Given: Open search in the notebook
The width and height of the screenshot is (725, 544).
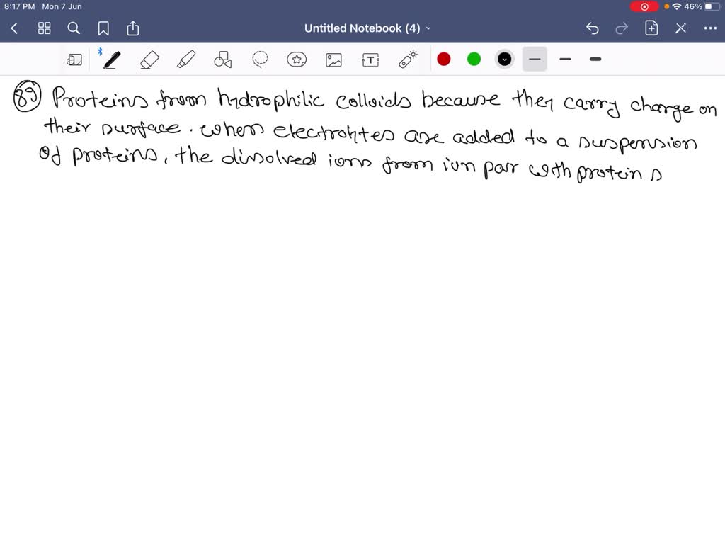Looking at the screenshot, I should (74, 28).
